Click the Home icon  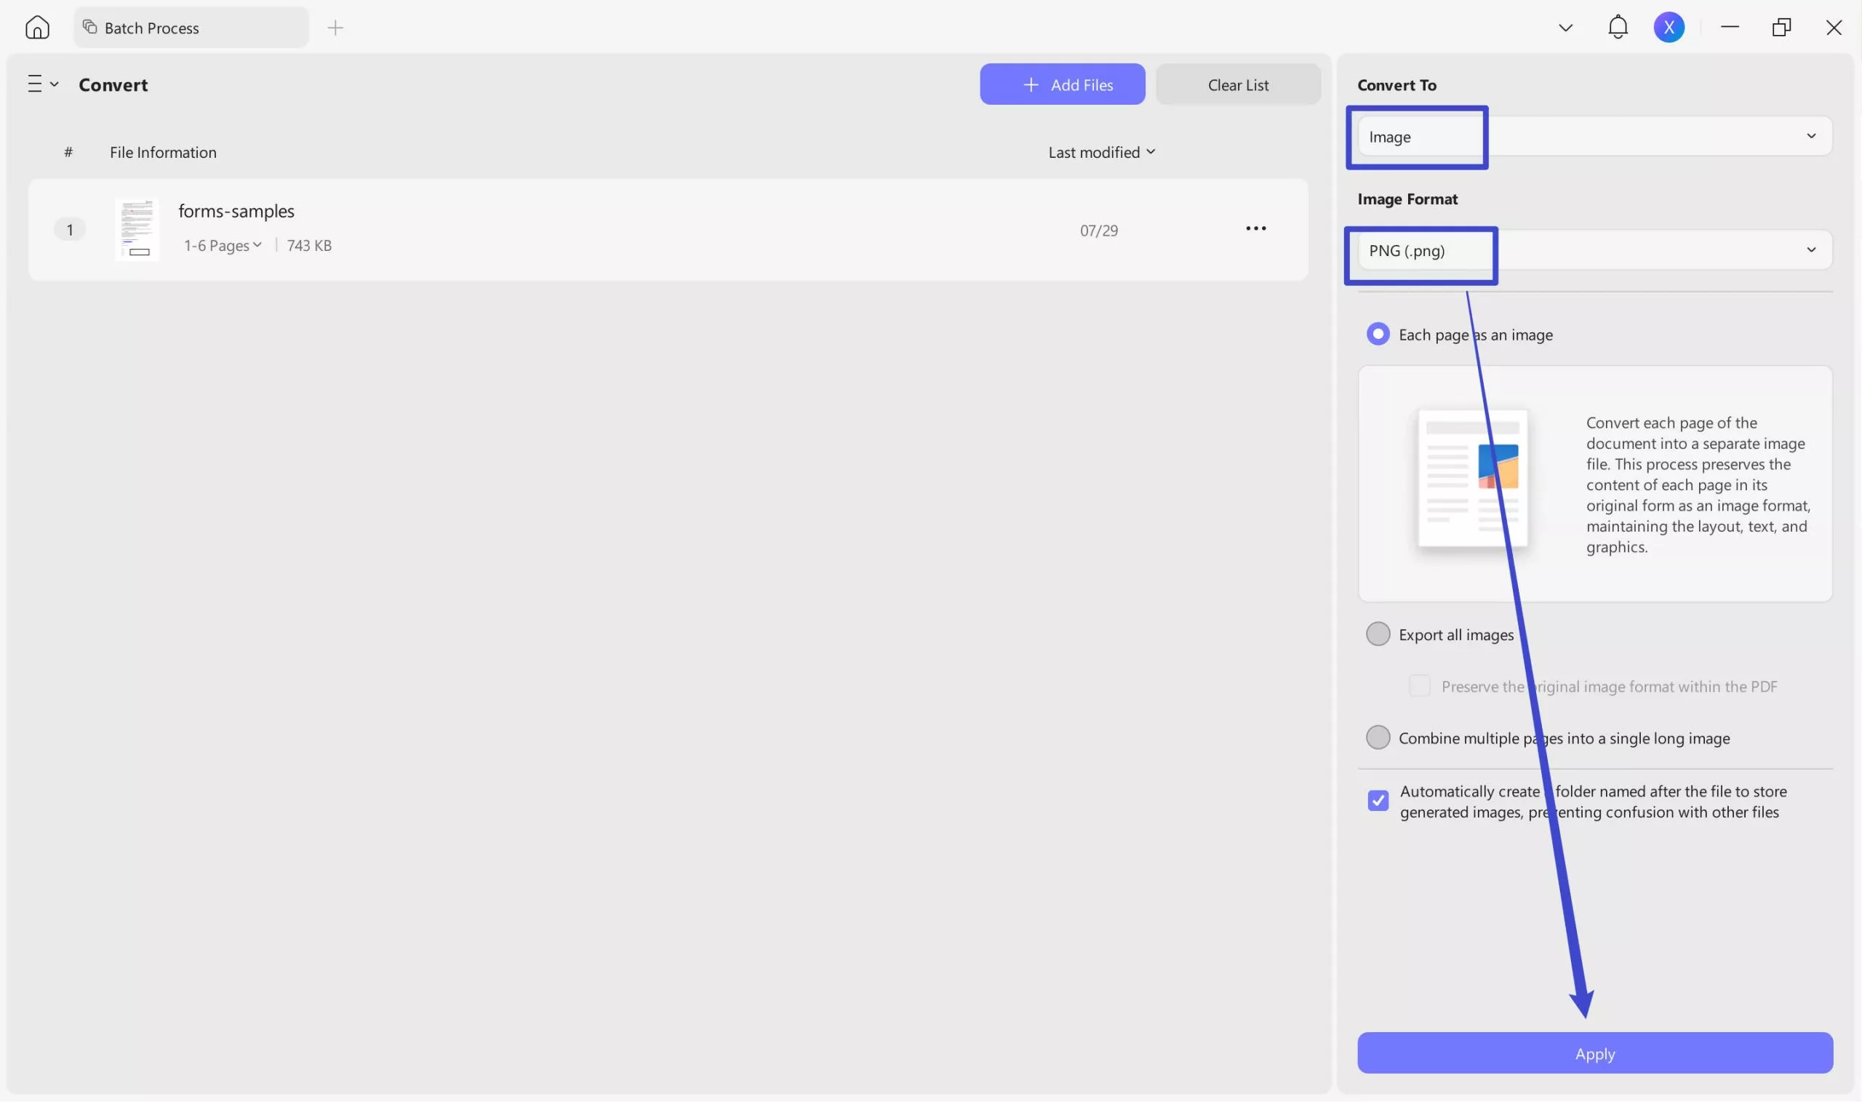point(37,27)
